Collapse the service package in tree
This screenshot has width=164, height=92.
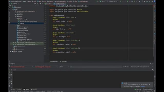(15, 18)
